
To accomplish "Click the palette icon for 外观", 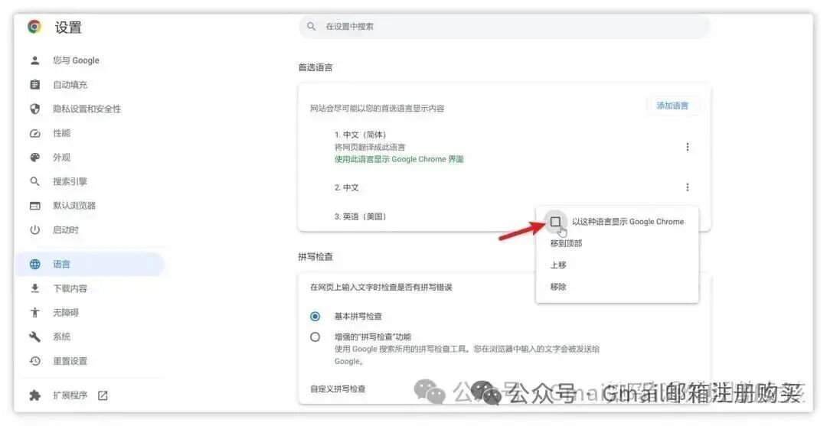I will coord(34,158).
